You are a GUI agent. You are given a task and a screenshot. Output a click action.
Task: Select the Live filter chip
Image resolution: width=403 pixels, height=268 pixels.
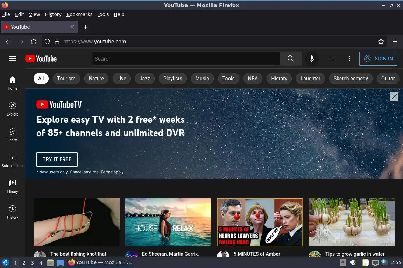tap(122, 79)
